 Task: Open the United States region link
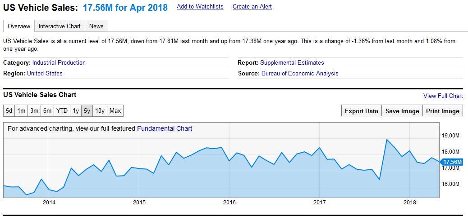pyautogui.click(x=45, y=73)
